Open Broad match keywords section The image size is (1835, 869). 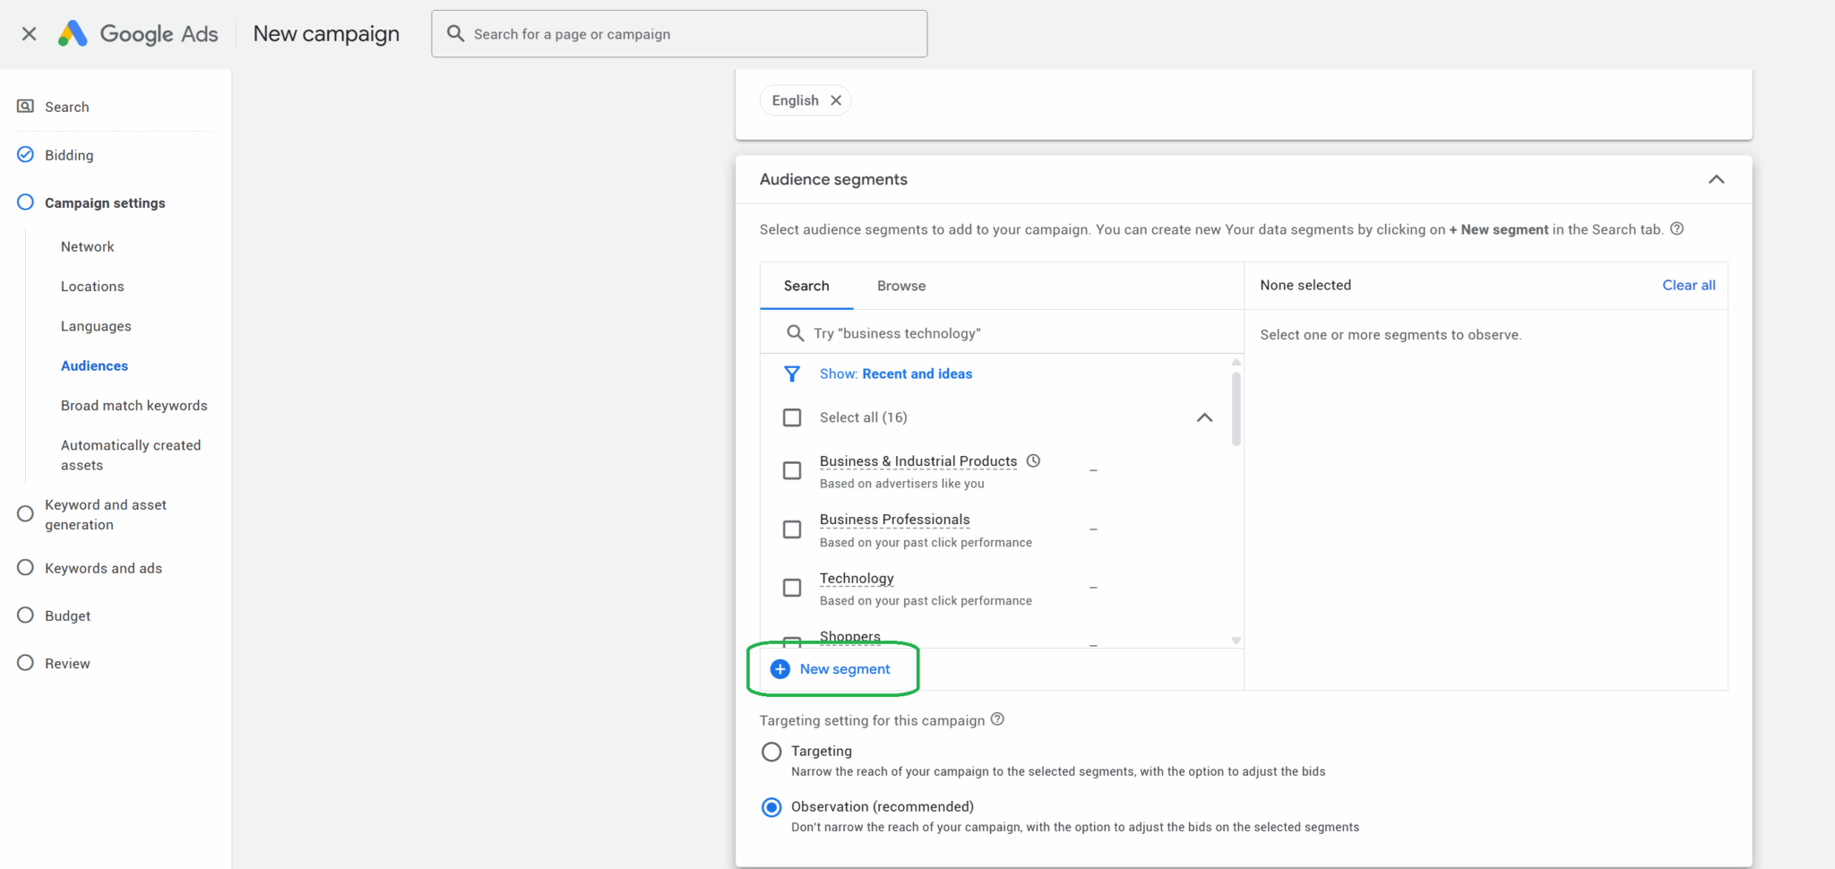point(134,406)
